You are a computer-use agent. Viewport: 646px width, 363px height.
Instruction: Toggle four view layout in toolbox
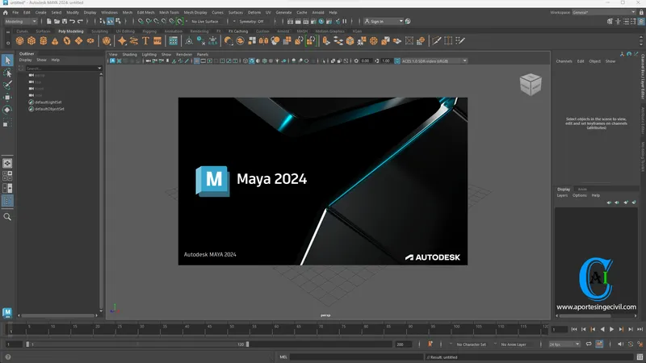click(x=7, y=176)
